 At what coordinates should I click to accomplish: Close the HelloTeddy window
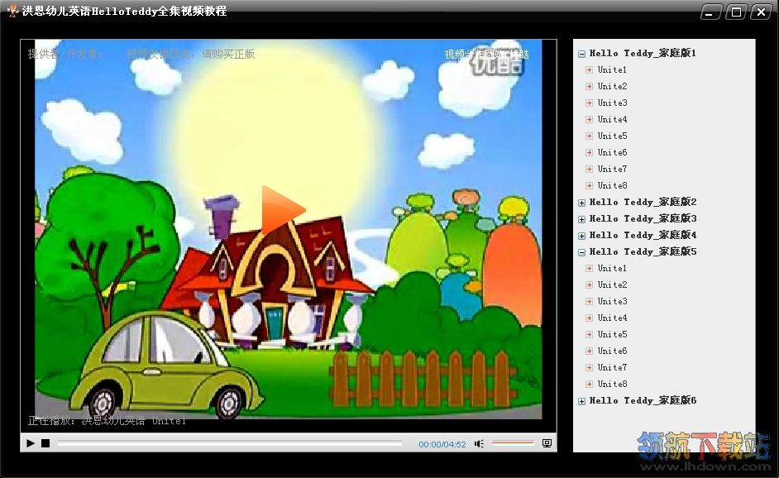(761, 12)
